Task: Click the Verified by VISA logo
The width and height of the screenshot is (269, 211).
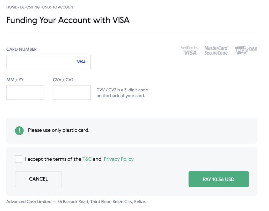Action: [x=189, y=50]
